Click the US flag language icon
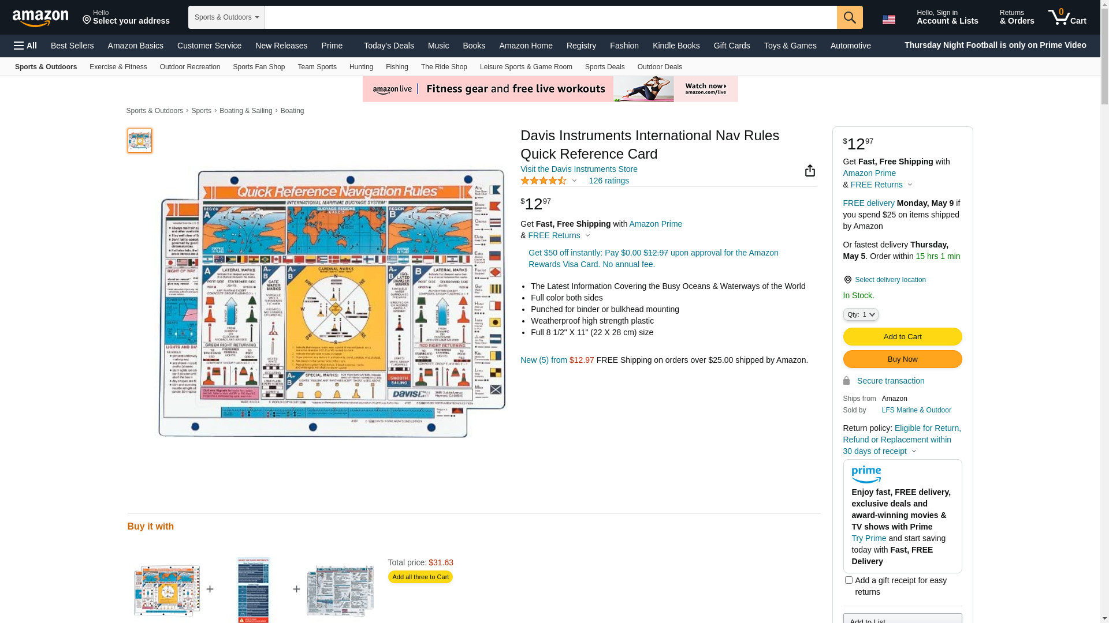The width and height of the screenshot is (1109, 623). pyautogui.click(x=888, y=20)
